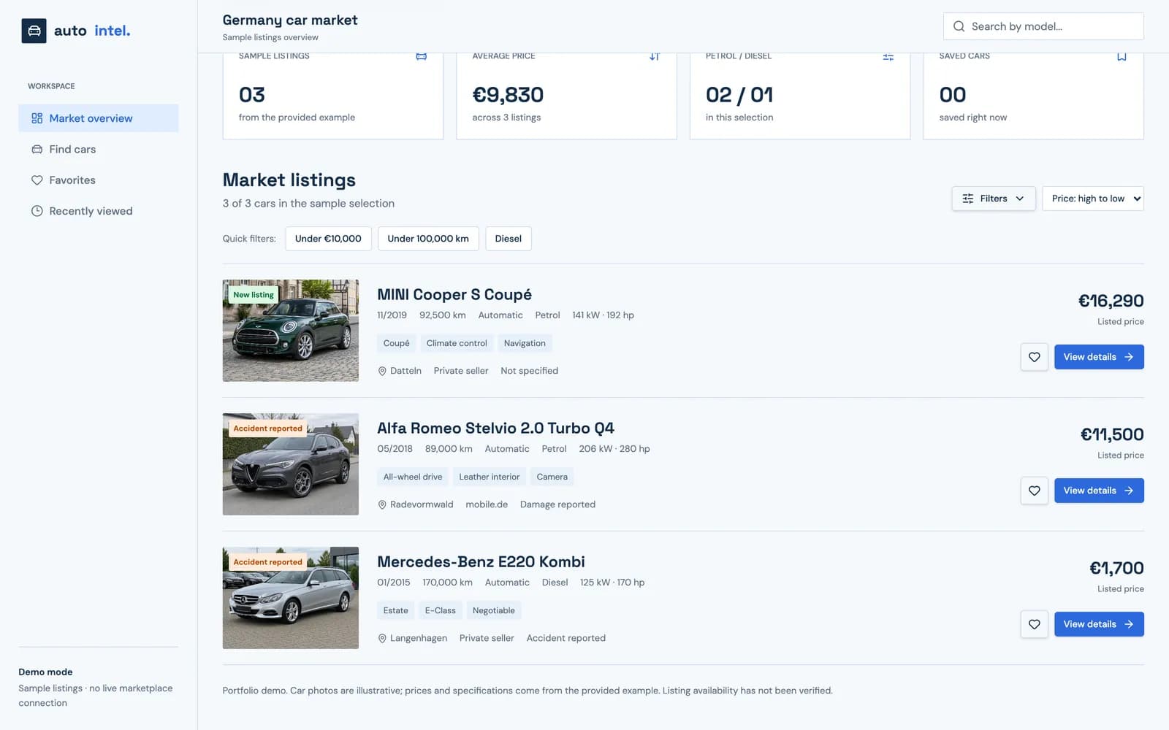The width and height of the screenshot is (1169, 730).
Task: Click the Demo mode label in sidebar
Action: (45, 672)
